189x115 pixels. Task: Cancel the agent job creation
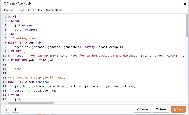142,109
